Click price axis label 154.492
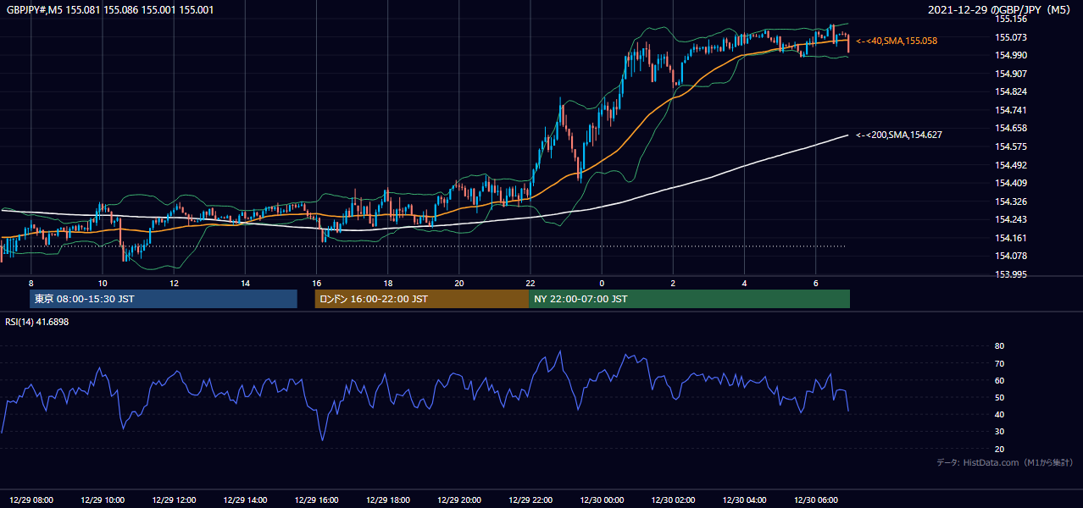Screen dimensions: 1083x508 click(x=1012, y=165)
